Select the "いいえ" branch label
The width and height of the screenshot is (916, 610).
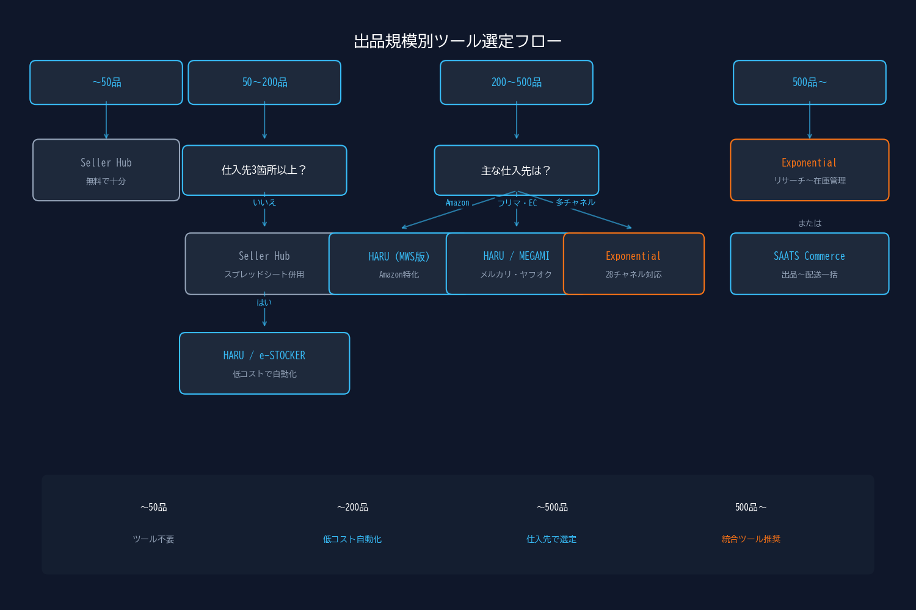(x=265, y=202)
